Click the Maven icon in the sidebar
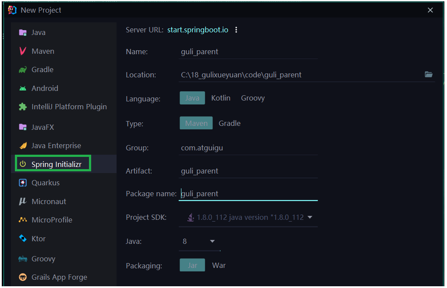This screenshot has width=447, height=288. [23, 51]
